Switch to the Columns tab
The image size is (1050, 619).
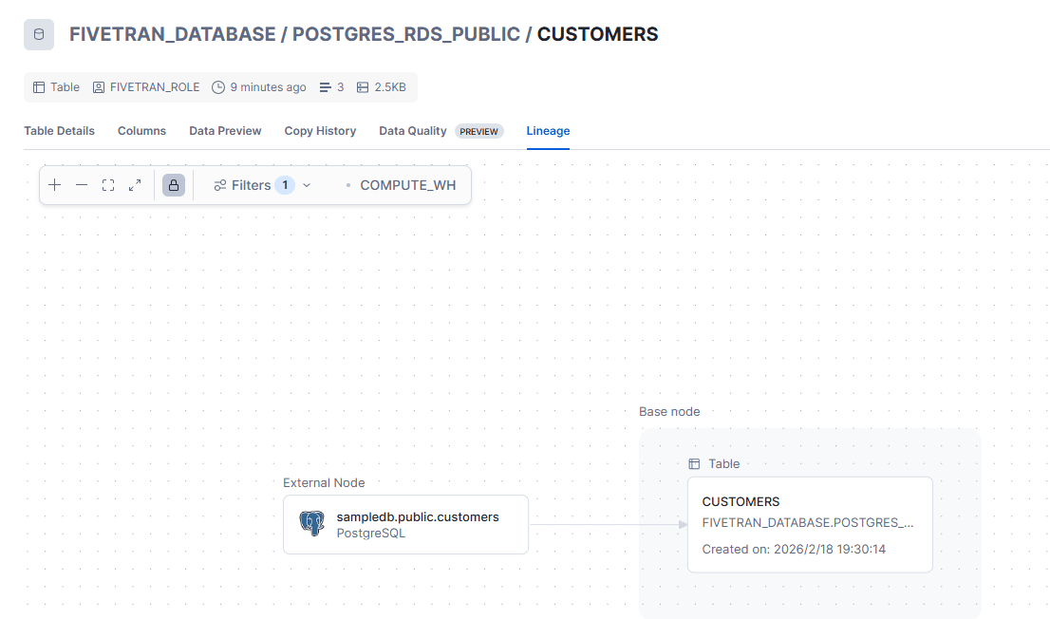[141, 131]
